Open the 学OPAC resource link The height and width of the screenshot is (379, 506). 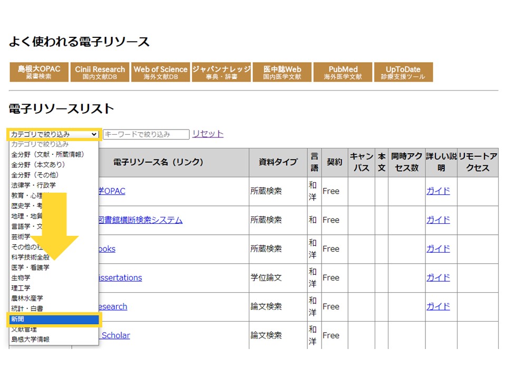click(x=112, y=191)
